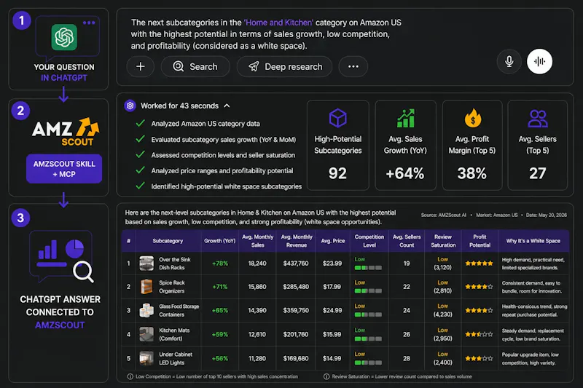The image size is (583, 388).
Task: Click 'Under Cabinet LED Lights' subcategory name
Action: point(176,358)
